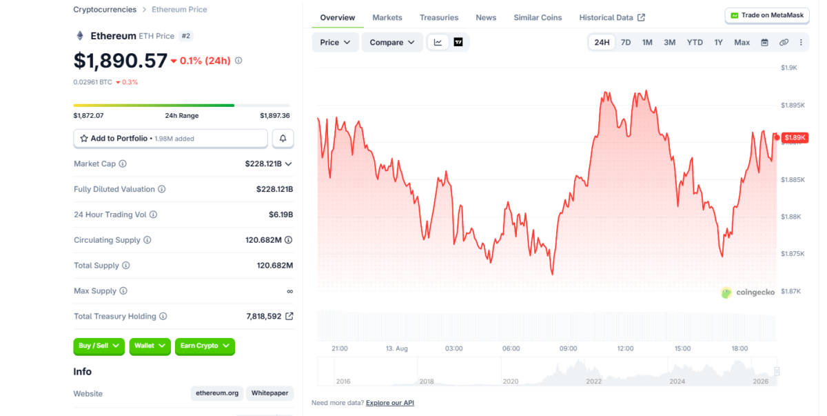
Task: Click the 24h Range progress bar
Action: pyautogui.click(x=183, y=105)
